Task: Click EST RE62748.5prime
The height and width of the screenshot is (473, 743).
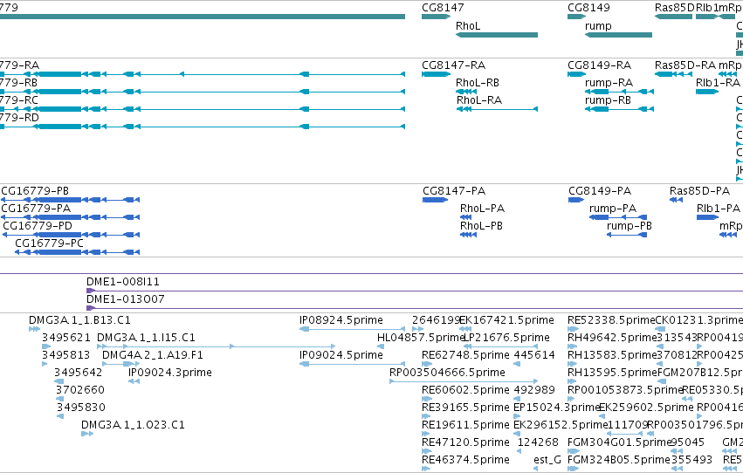Action: coord(466,355)
